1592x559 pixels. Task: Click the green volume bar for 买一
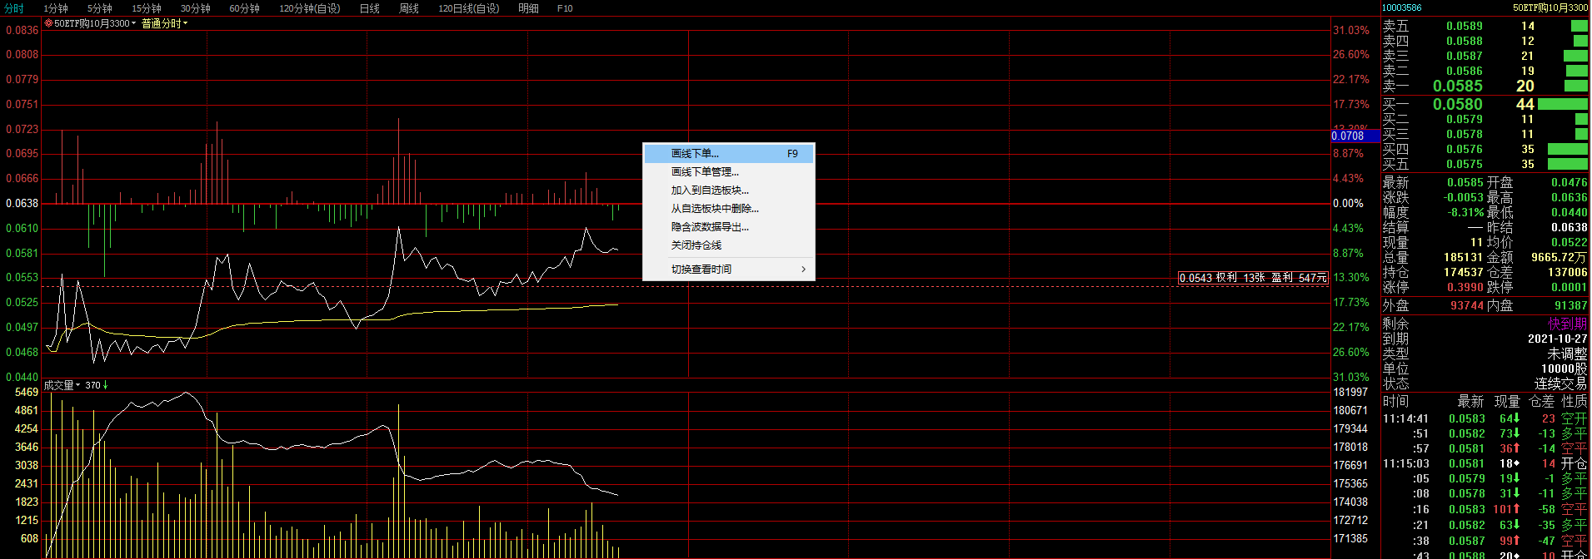[1562, 105]
